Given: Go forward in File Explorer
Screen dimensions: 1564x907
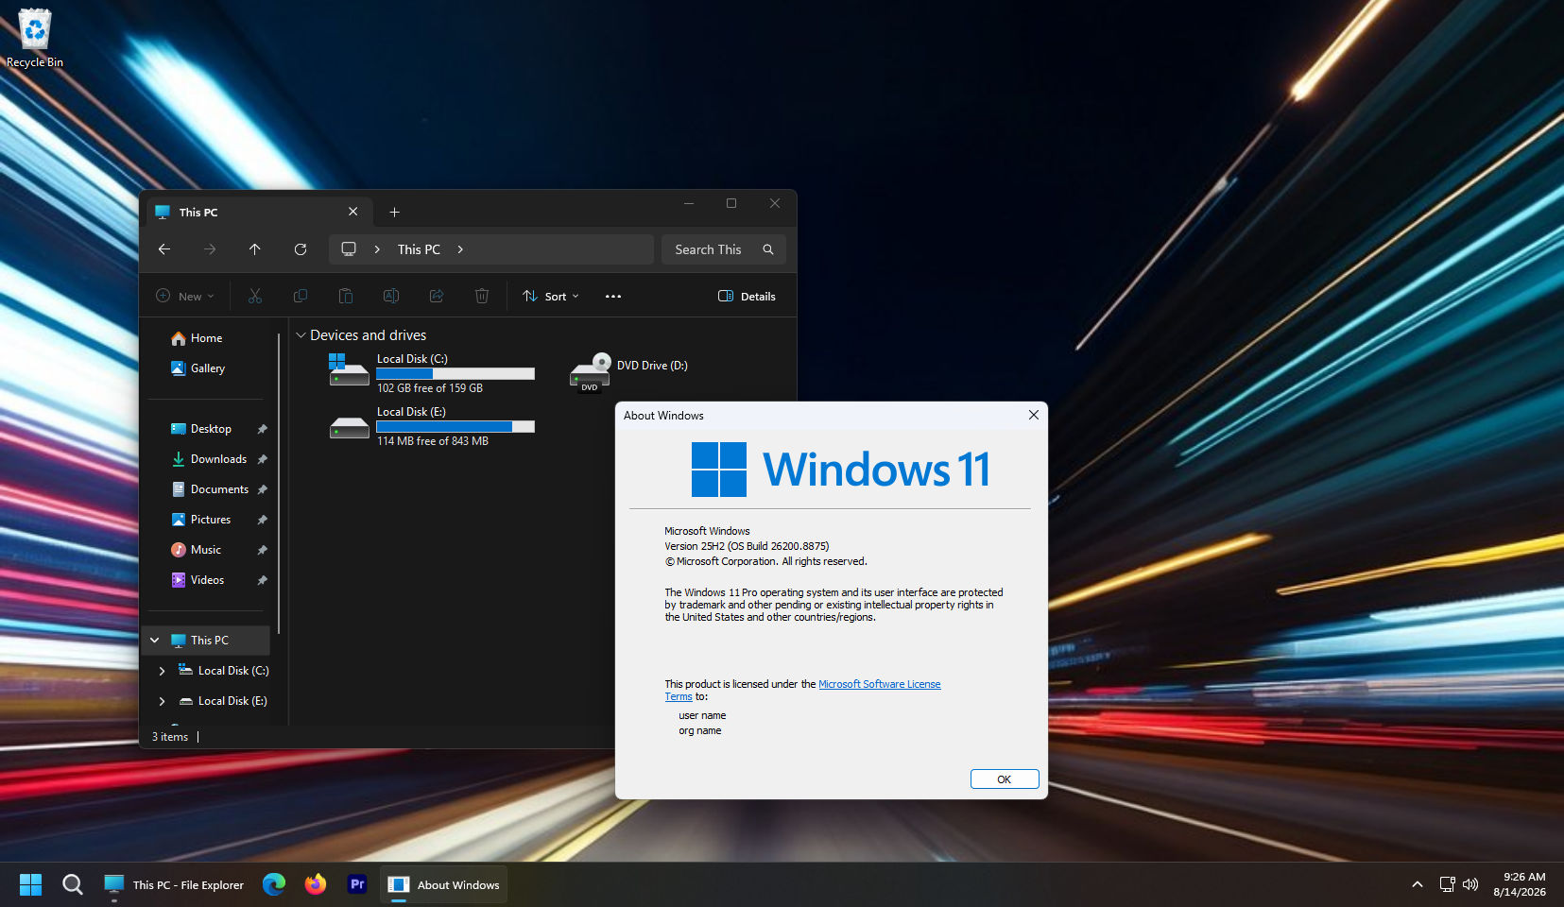Looking at the screenshot, I should 210,249.
